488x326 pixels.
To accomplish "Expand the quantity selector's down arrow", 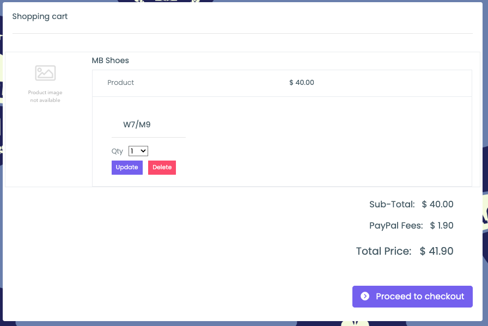I will click(143, 151).
